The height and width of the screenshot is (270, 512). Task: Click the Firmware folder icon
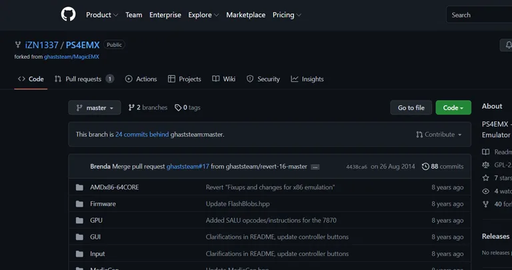(x=79, y=204)
